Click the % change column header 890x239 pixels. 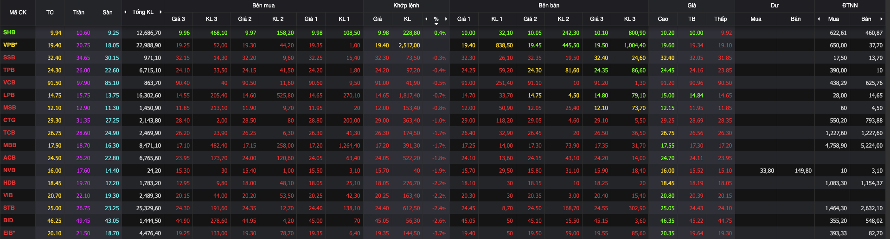[436, 19]
